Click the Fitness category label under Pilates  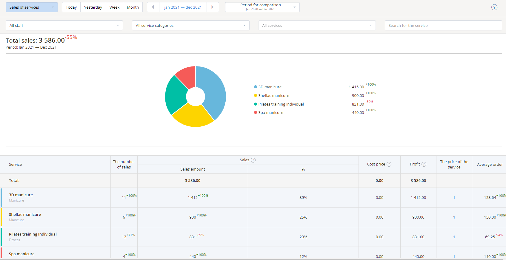point(15,240)
